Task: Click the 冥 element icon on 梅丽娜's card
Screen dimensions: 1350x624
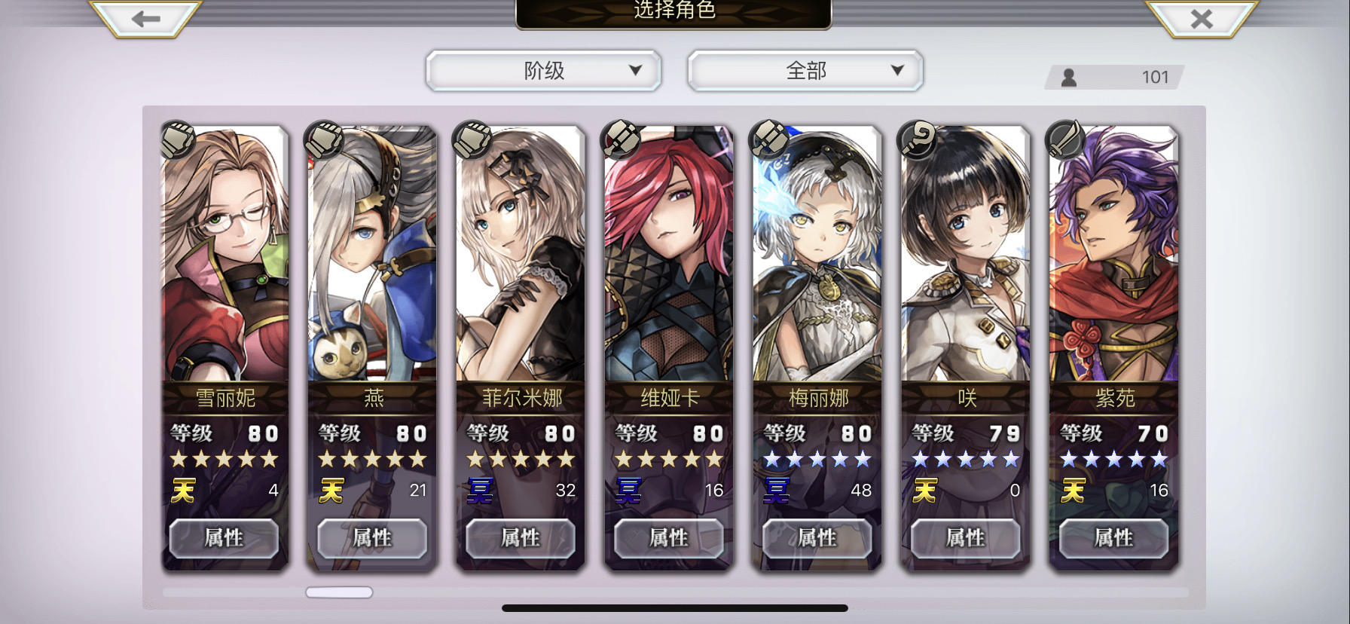Action: (777, 490)
